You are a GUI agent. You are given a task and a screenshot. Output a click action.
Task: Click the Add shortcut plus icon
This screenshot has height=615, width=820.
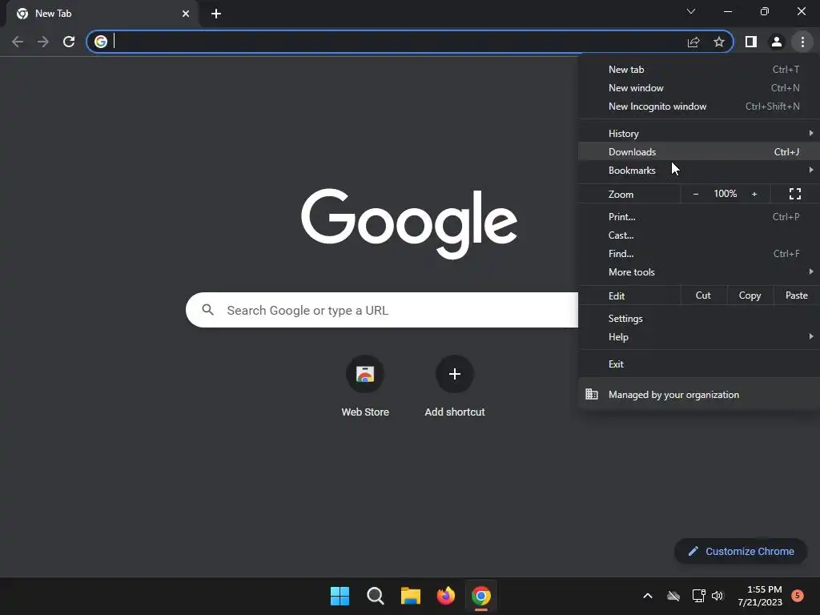tap(455, 374)
